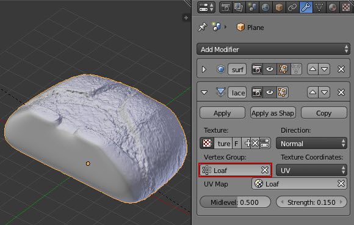This screenshot has height=225, width=354.
Task: Switch to the World properties tab
Action: (x=265, y=7)
